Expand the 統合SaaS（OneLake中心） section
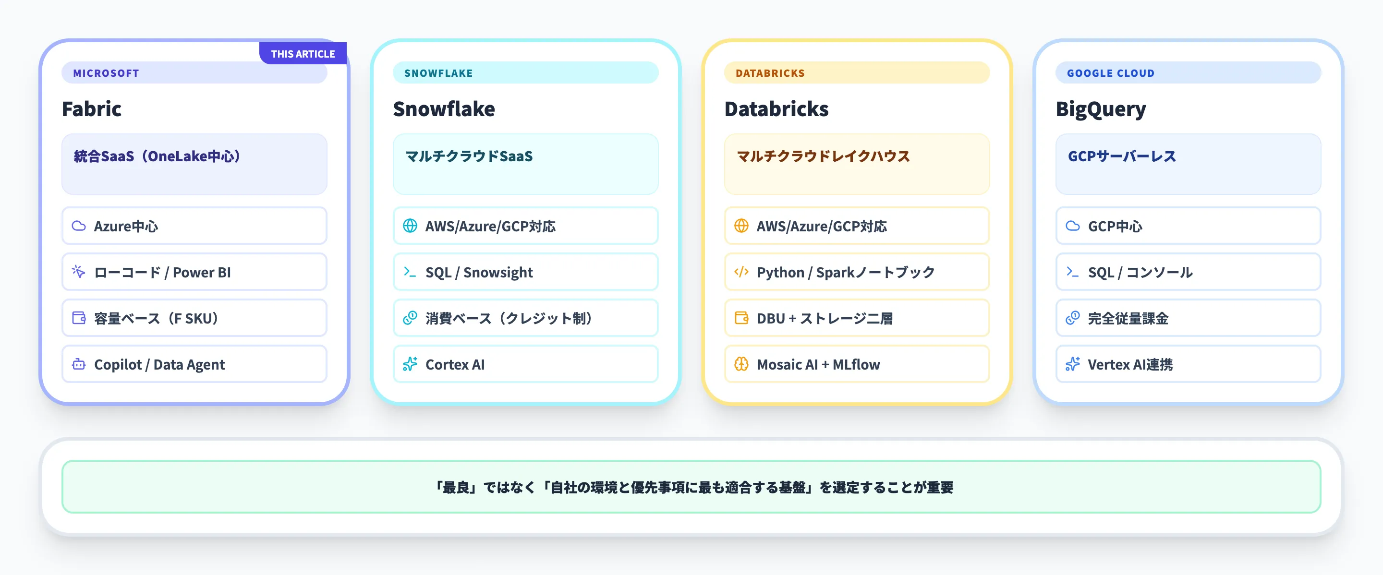 click(x=194, y=164)
